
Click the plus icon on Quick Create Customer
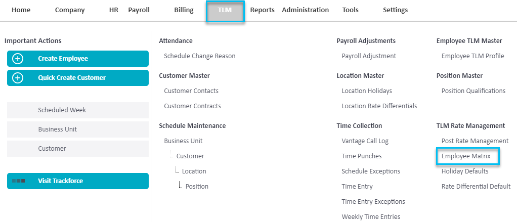pos(18,78)
